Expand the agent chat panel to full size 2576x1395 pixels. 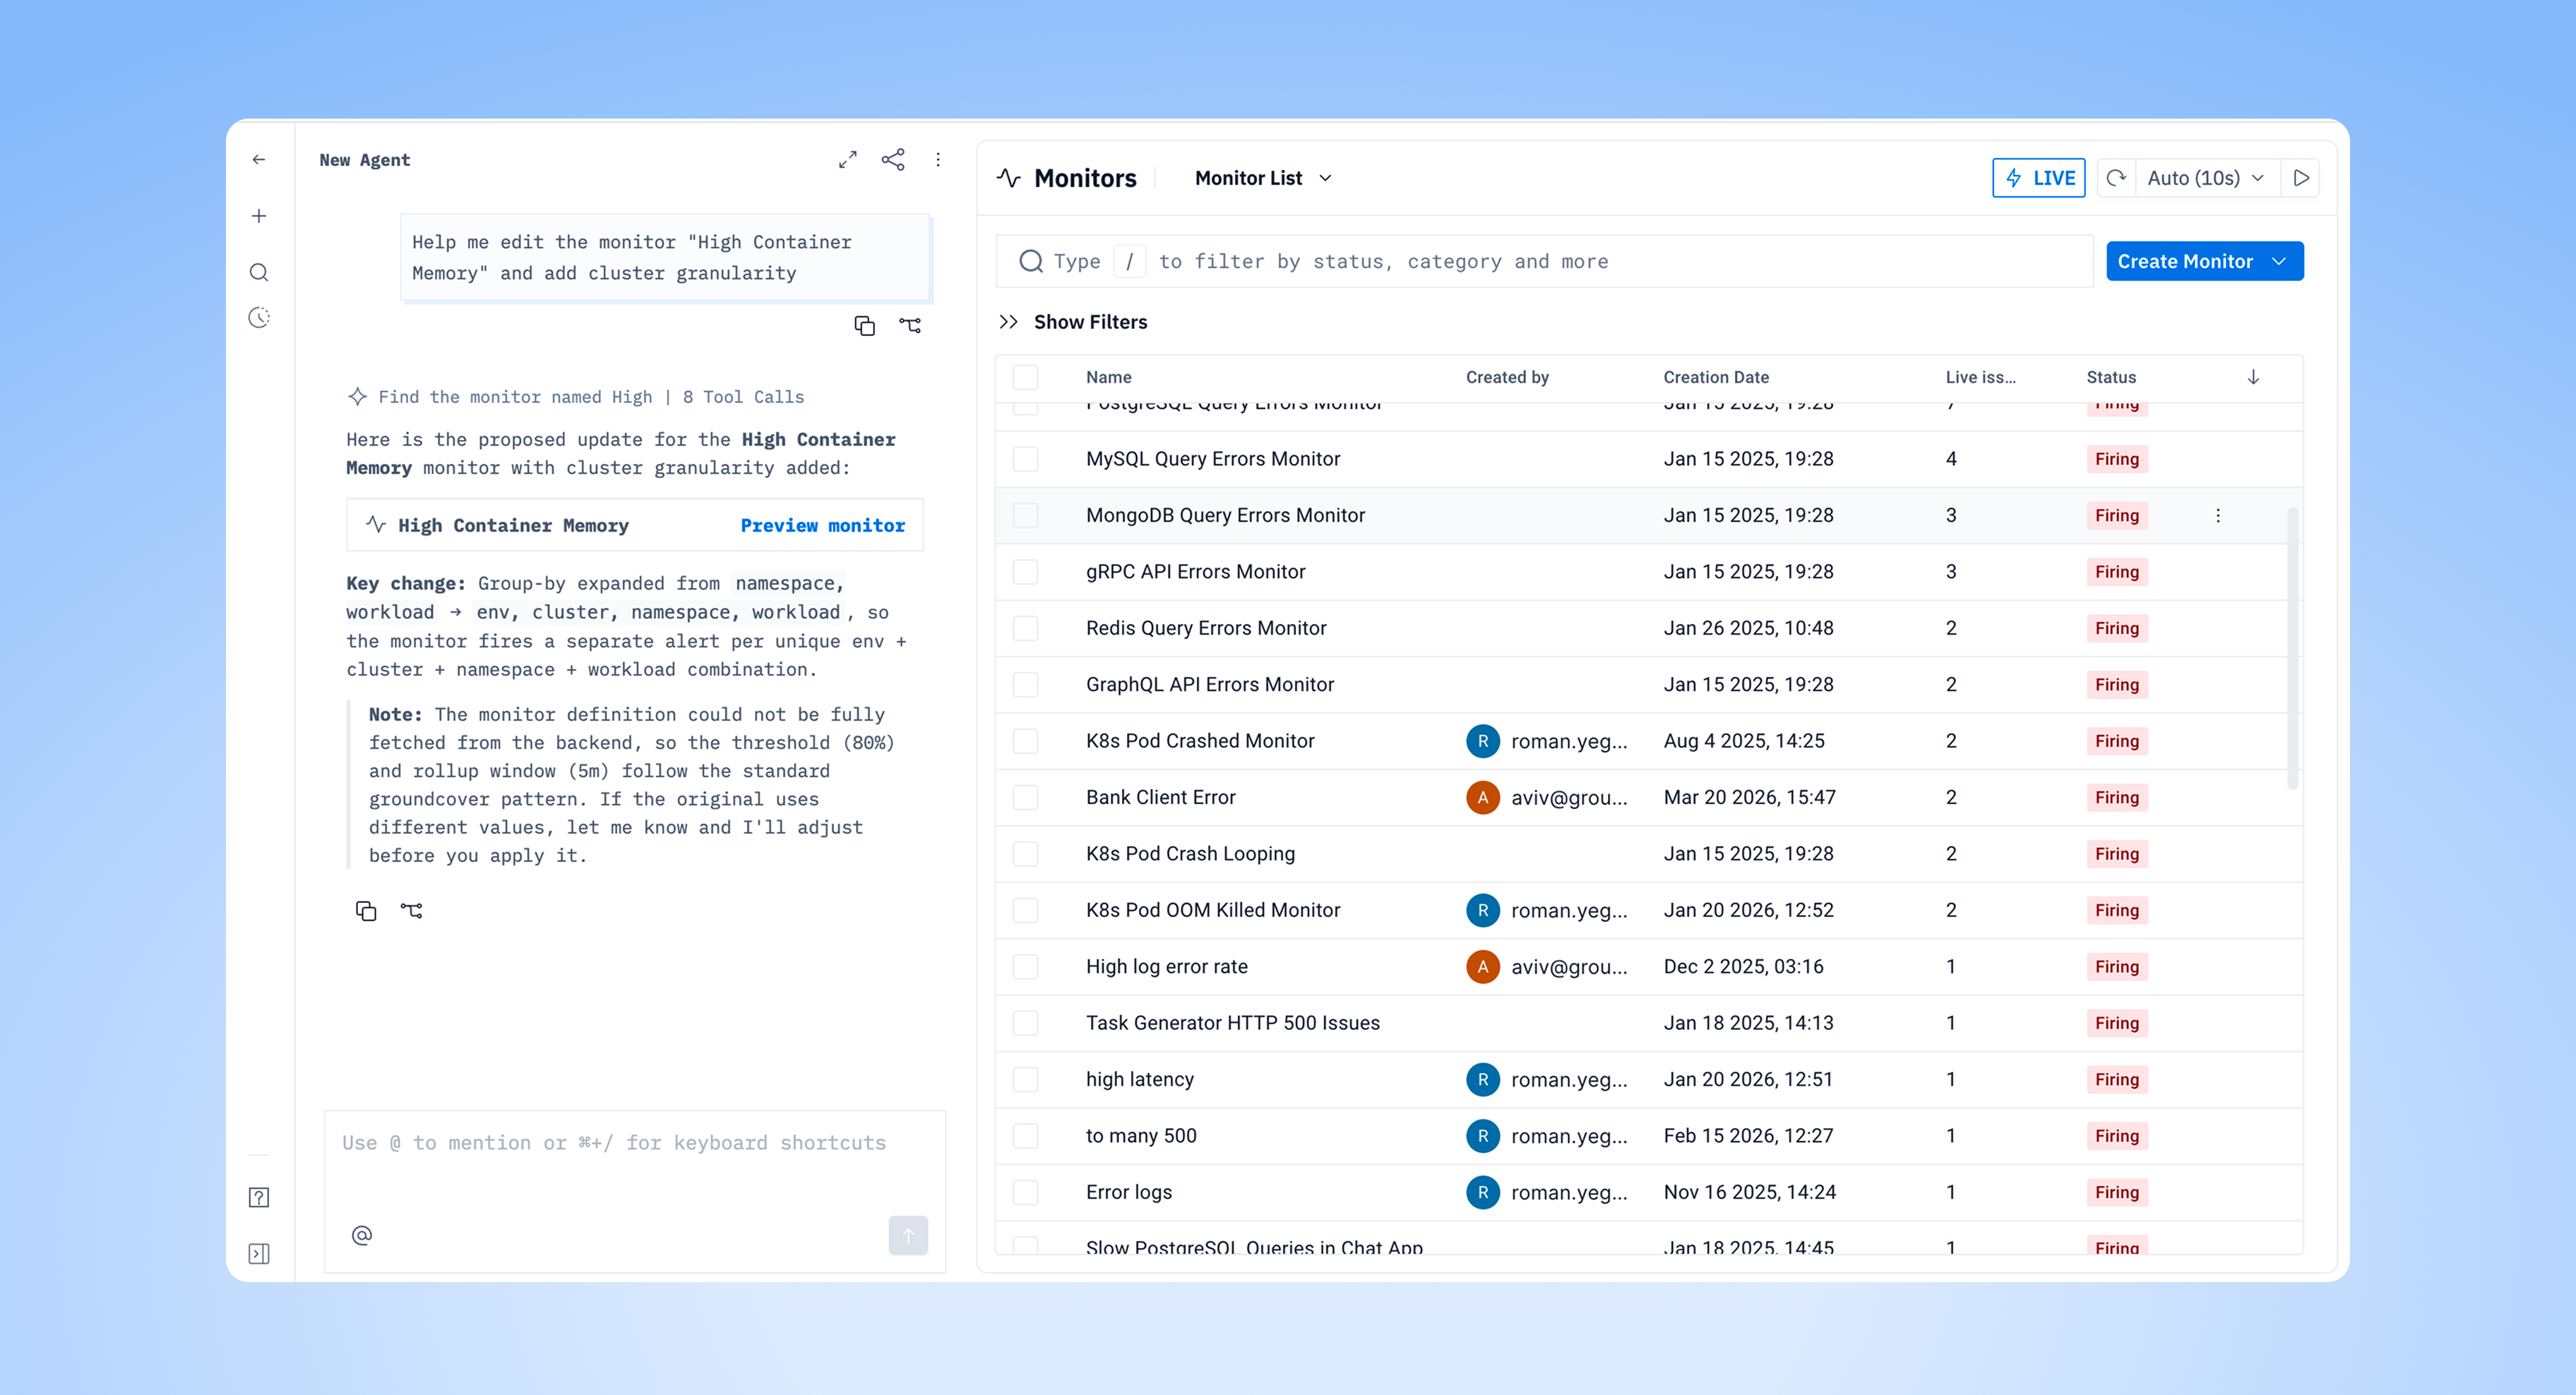tap(847, 160)
